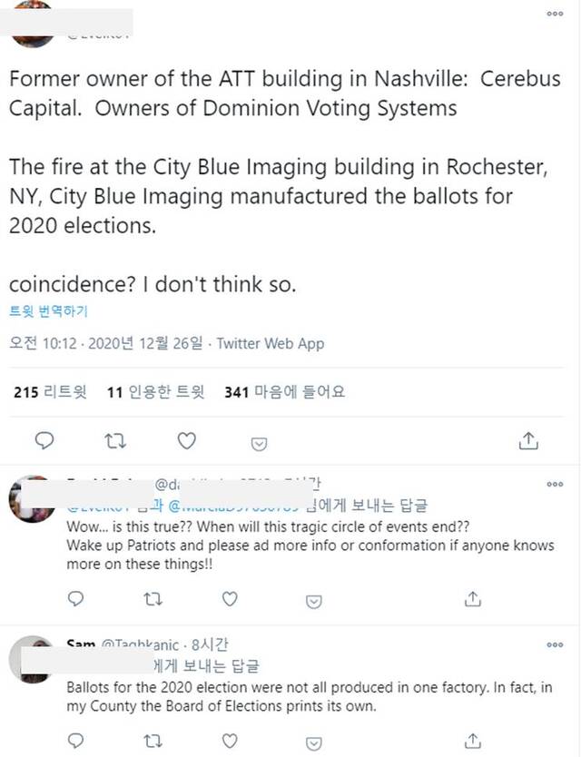The height and width of the screenshot is (757, 581).
Task: Open the share icon on Sam's reply
Action: (x=472, y=741)
